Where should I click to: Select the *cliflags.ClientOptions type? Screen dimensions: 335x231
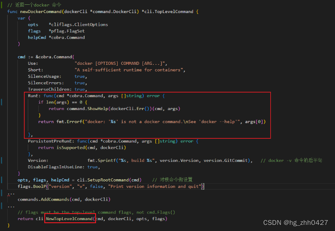point(78,25)
